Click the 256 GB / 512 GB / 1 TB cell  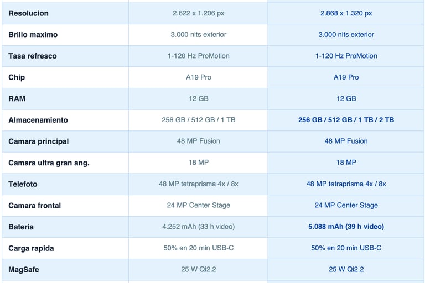pos(199,120)
